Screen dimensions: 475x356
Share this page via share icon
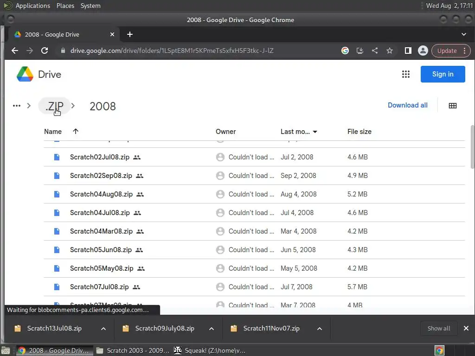click(375, 51)
